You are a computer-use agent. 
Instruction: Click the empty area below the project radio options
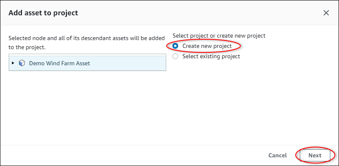tap(252, 103)
